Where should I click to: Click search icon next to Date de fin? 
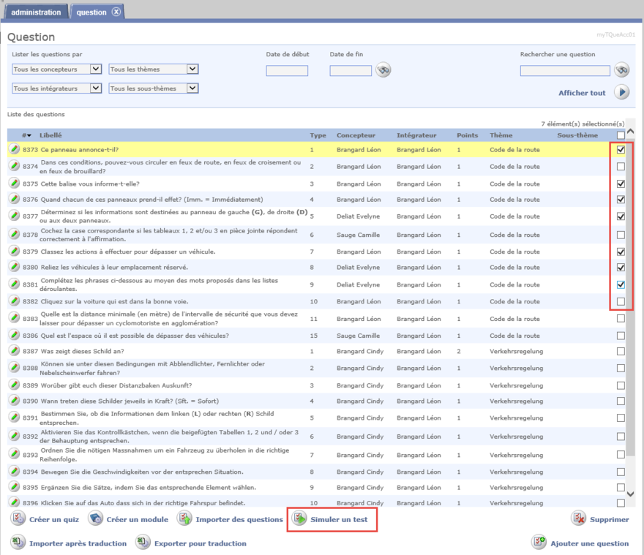[x=383, y=70]
